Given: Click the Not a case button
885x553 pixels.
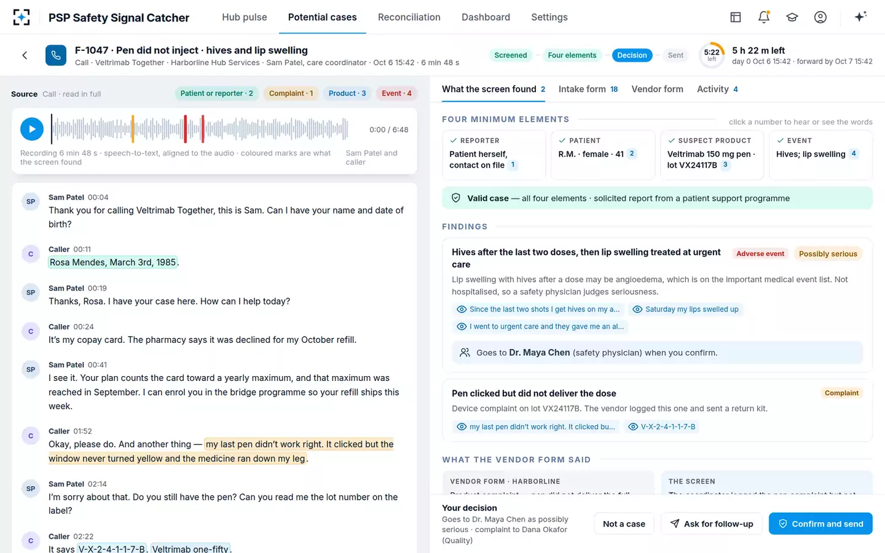Looking at the screenshot, I should pyautogui.click(x=624, y=524).
